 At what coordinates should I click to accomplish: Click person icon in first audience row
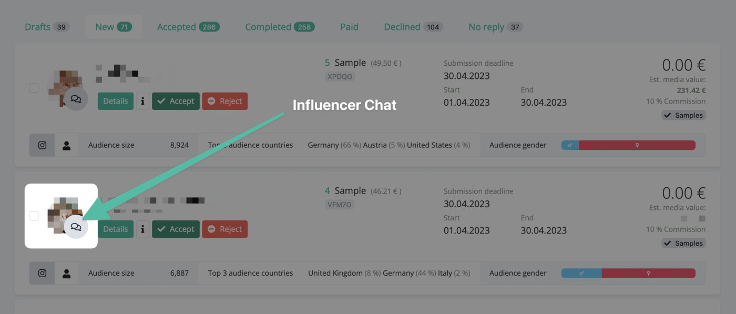tap(67, 145)
